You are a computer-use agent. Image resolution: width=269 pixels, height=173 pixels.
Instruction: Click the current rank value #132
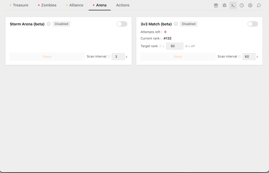click(x=168, y=39)
